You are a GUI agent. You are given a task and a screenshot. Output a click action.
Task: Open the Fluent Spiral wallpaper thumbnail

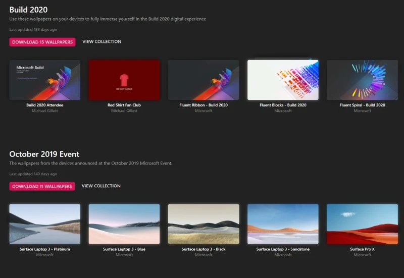[x=362, y=80]
